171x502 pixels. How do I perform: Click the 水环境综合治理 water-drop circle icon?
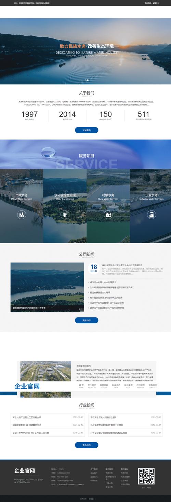pyautogui.click(x=65, y=215)
